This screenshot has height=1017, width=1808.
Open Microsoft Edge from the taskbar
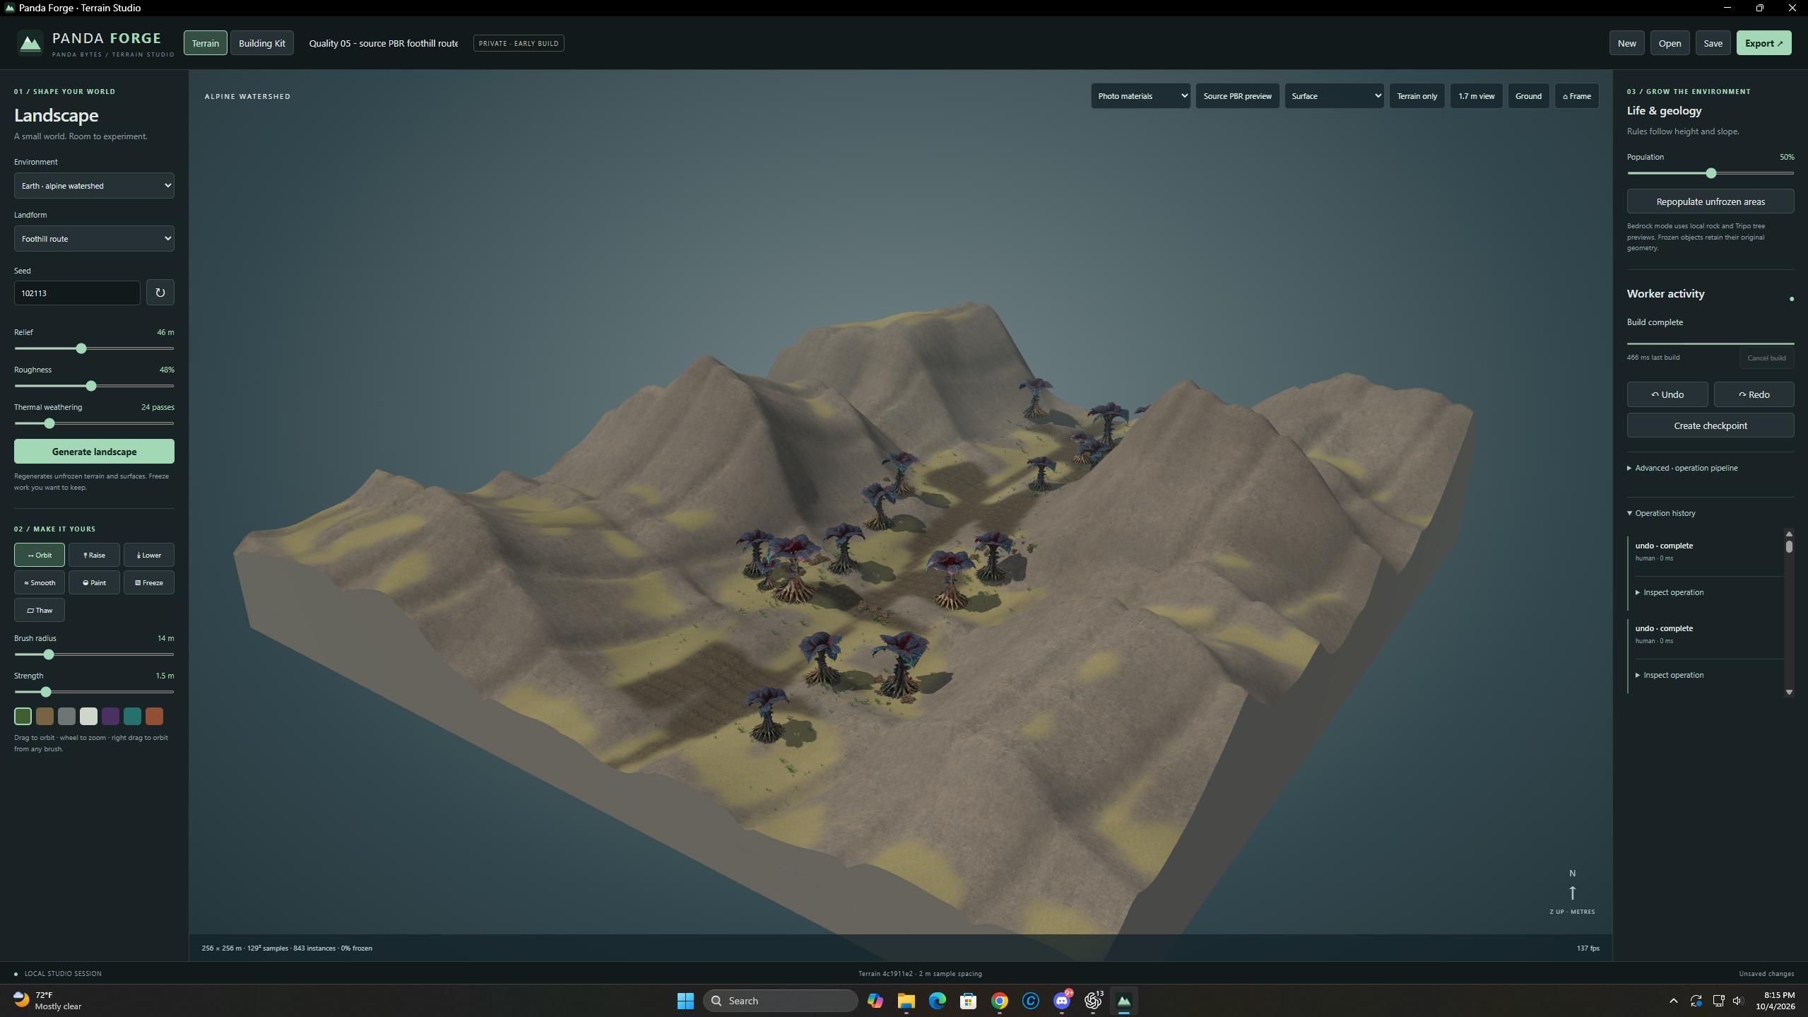coord(938,1001)
